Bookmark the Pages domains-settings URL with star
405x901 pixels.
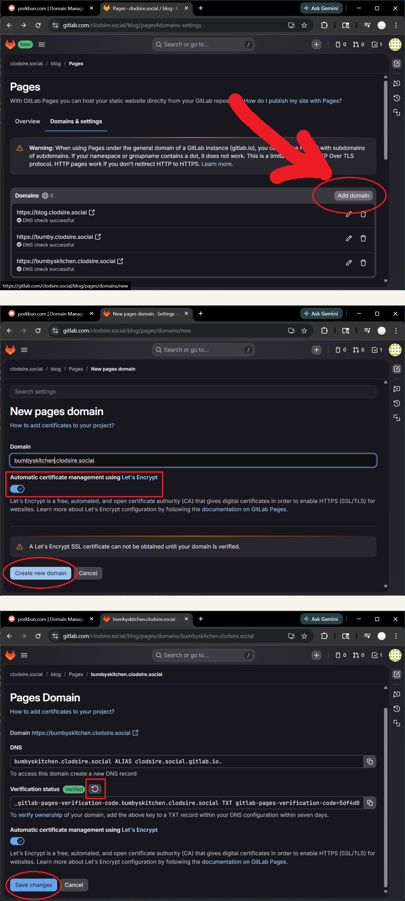[304, 25]
